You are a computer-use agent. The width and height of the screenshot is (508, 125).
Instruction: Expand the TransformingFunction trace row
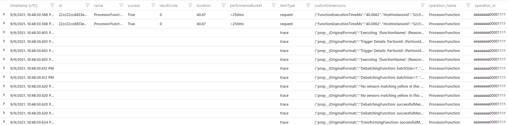[4, 122]
